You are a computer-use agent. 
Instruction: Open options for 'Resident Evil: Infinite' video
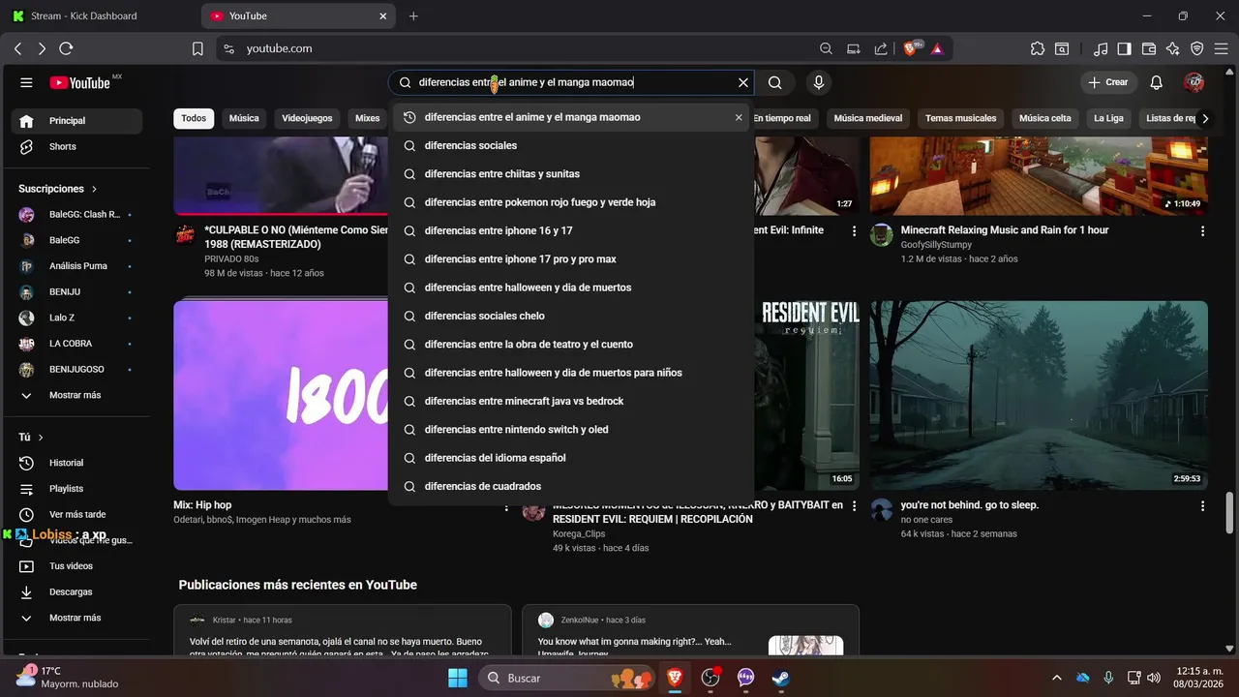pos(854,231)
